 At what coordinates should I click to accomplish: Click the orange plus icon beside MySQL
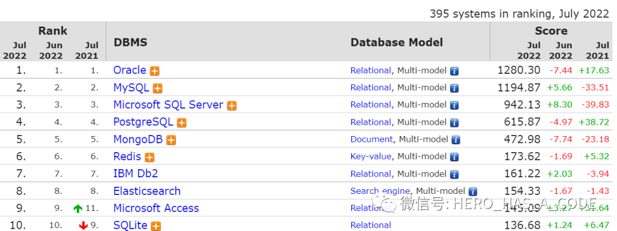tap(158, 88)
